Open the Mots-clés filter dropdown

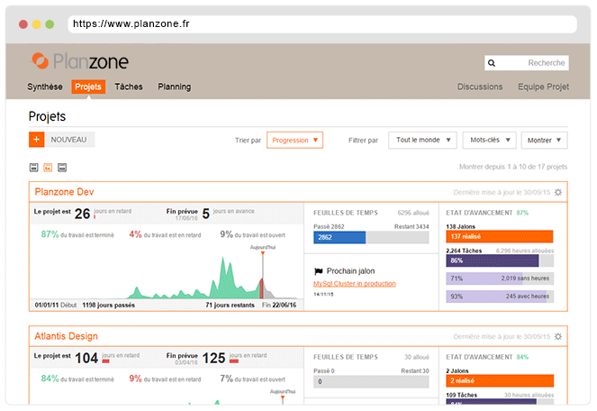[x=489, y=141]
